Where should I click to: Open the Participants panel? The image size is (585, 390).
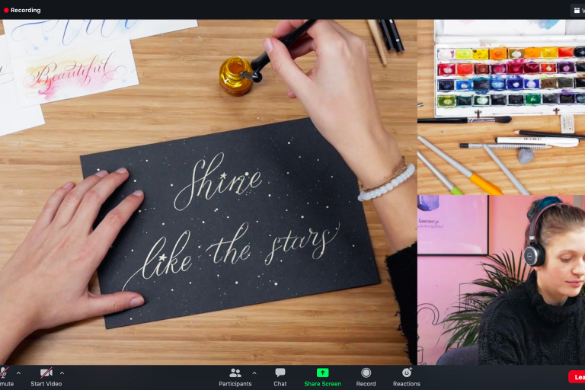(x=235, y=376)
